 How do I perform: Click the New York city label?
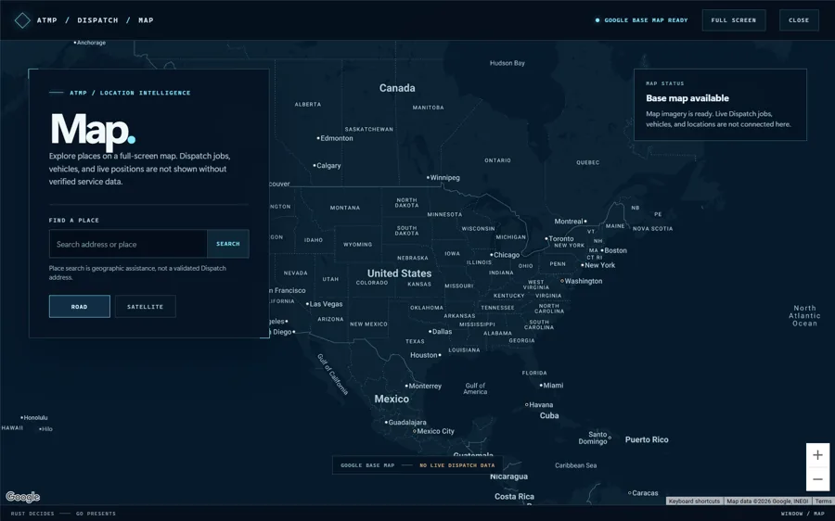point(598,265)
